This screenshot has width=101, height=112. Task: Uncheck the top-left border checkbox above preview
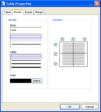[62, 39]
